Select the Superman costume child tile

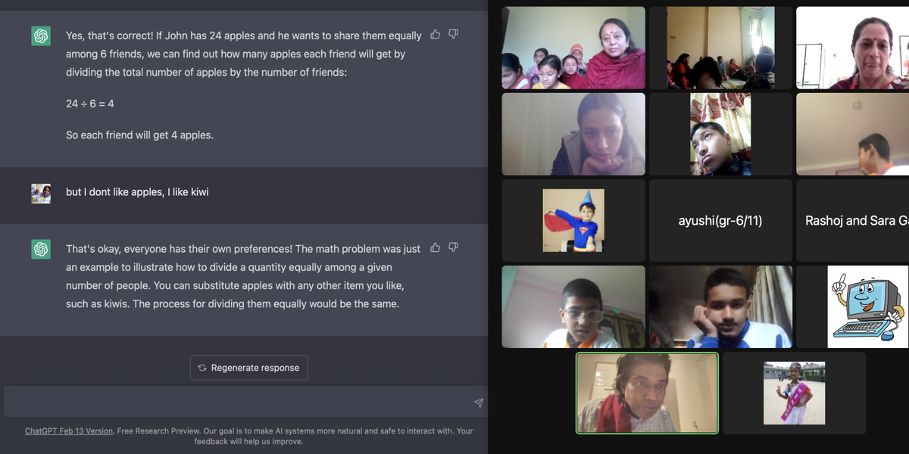[x=573, y=220]
